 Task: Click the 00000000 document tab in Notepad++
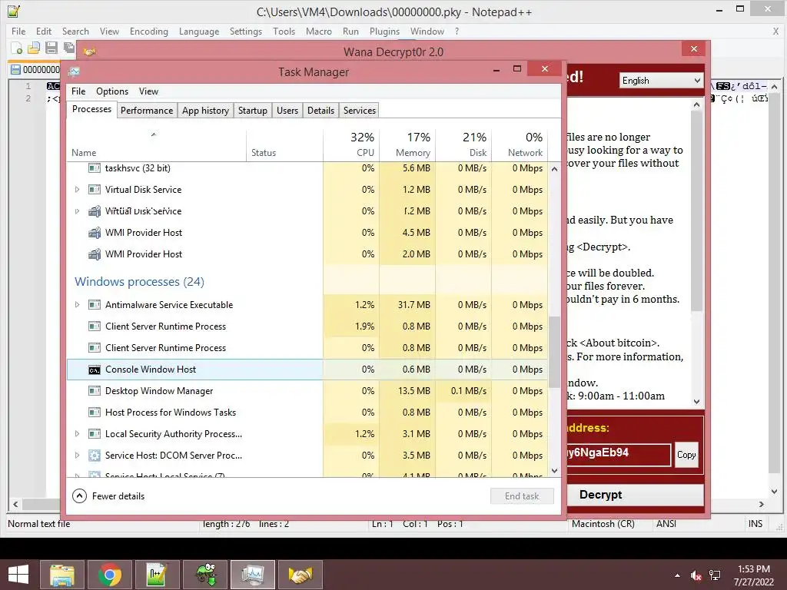click(35, 70)
